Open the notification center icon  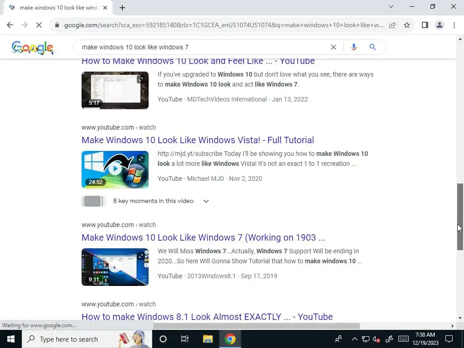point(449,339)
